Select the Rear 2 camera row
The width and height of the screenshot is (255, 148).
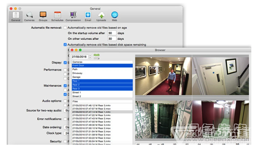click(x=102, y=85)
